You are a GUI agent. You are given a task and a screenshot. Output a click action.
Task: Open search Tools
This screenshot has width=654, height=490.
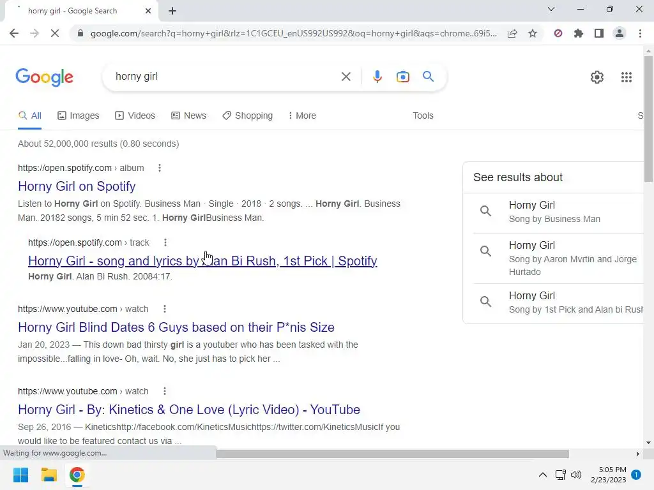(x=423, y=115)
